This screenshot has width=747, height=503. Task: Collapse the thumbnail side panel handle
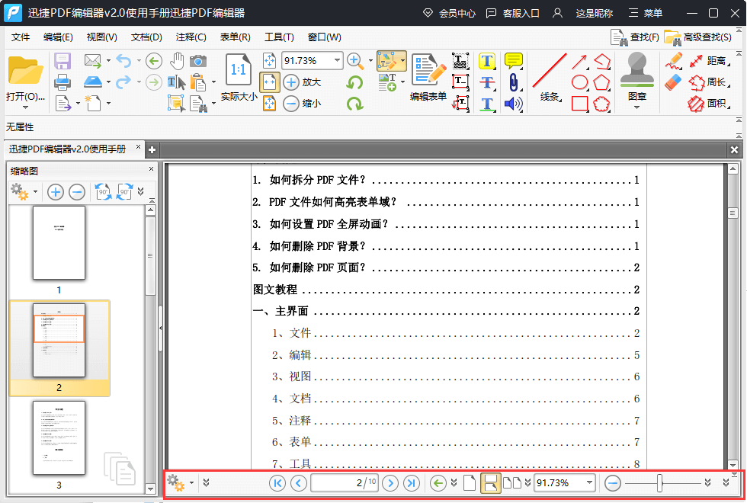pos(161,328)
